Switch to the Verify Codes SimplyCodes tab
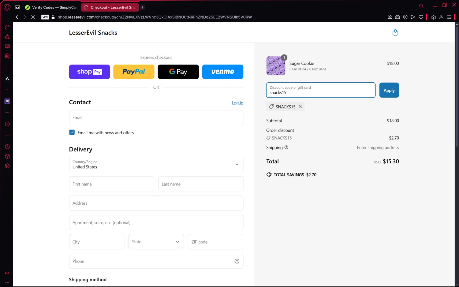This screenshot has width=459, height=287. pos(51,7)
